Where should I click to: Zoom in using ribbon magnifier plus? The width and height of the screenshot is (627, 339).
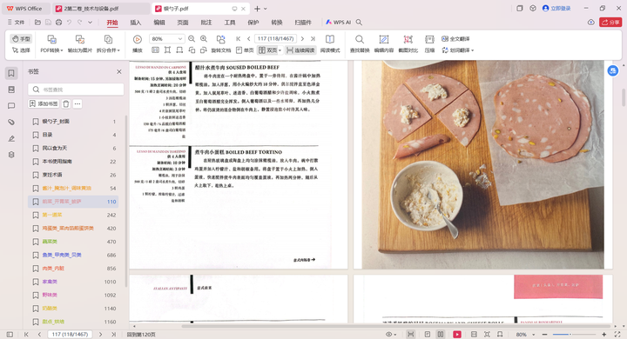pos(204,39)
